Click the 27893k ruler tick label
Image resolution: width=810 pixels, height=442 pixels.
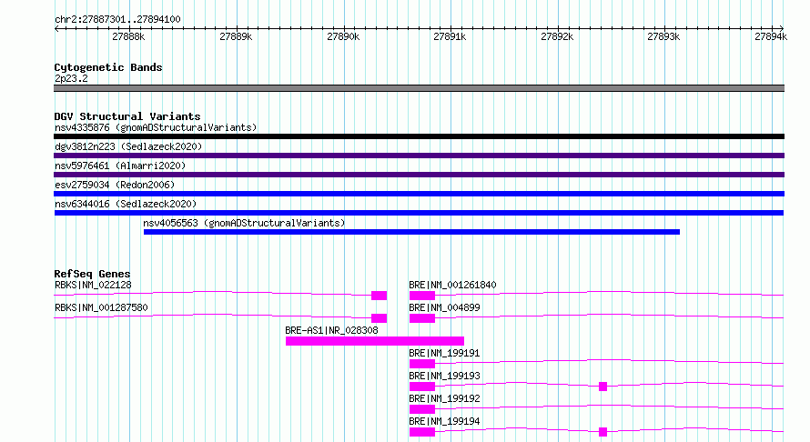coord(663,36)
